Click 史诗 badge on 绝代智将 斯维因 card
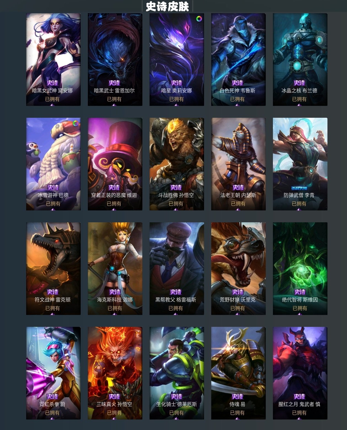 pos(300,292)
